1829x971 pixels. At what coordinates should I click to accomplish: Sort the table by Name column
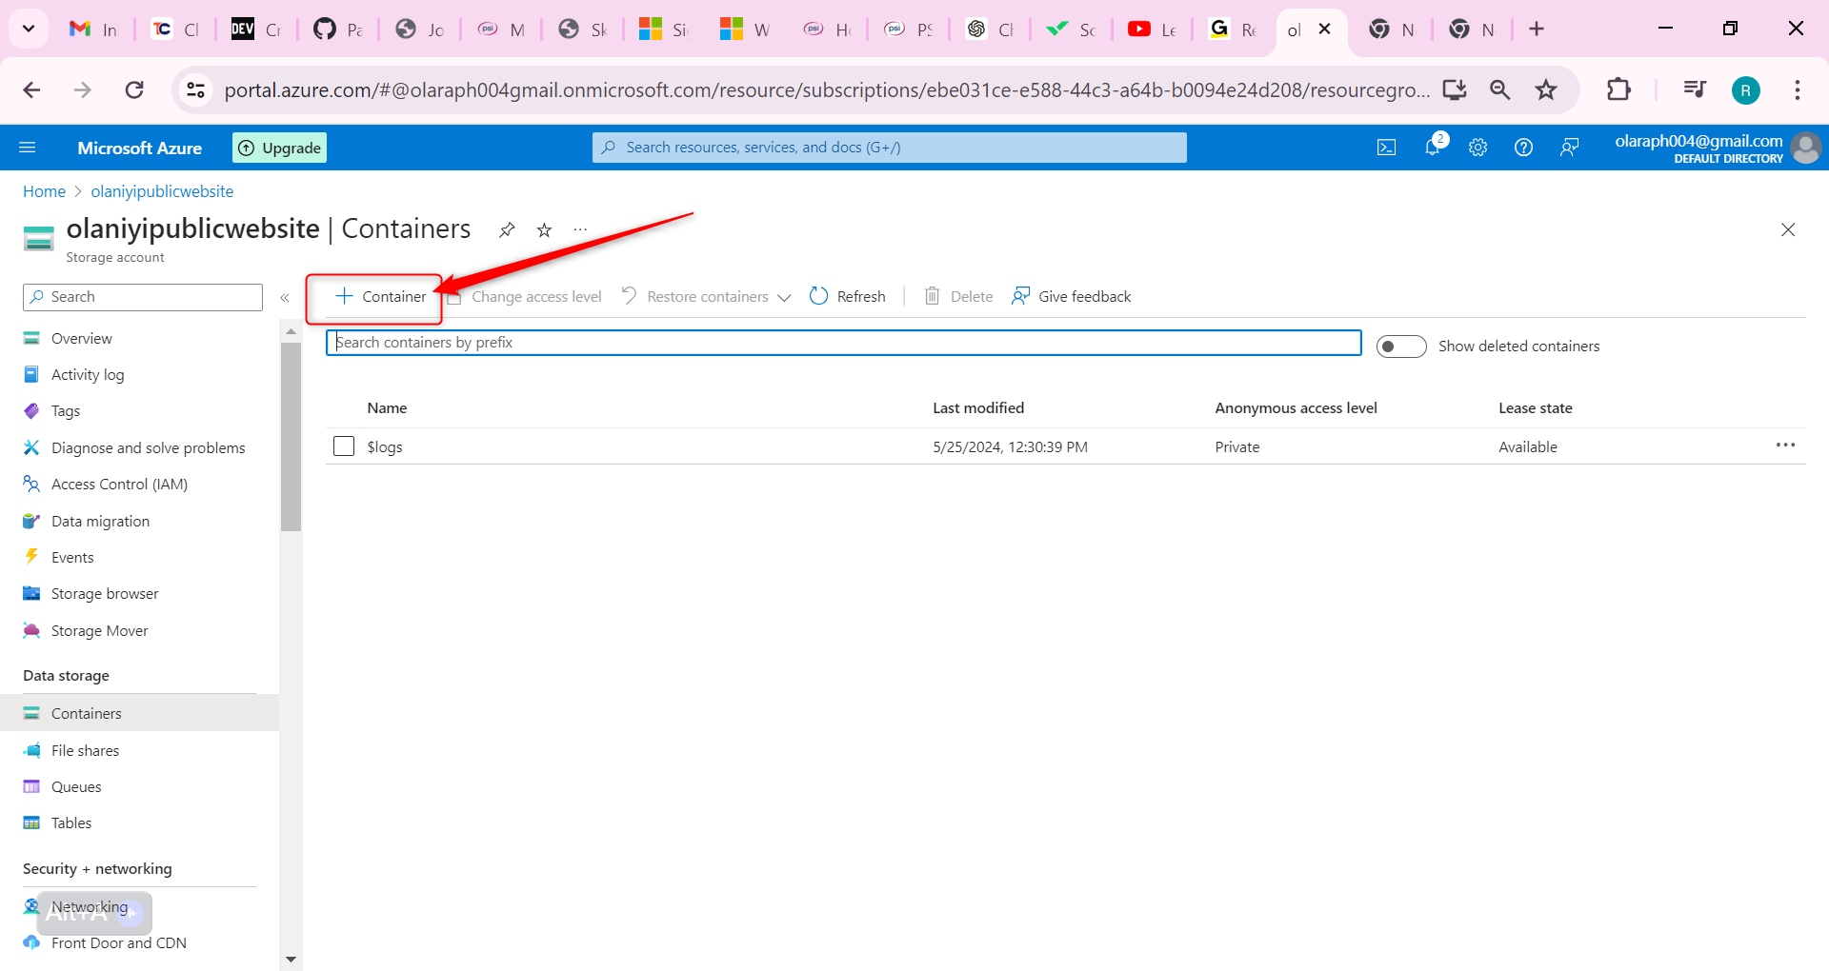pos(387,408)
